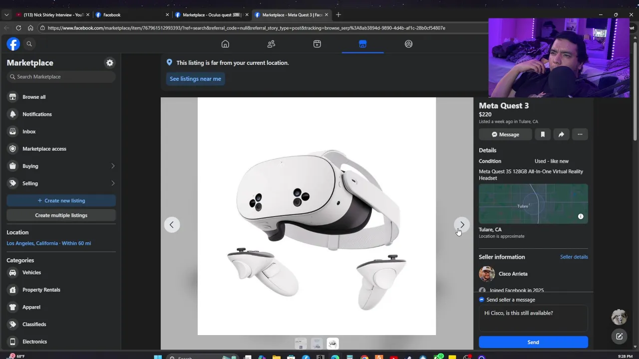
Task: Click Create new listing button
Action: tap(61, 200)
